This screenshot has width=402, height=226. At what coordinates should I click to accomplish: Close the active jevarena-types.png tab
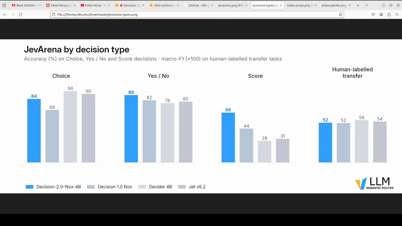281,5
